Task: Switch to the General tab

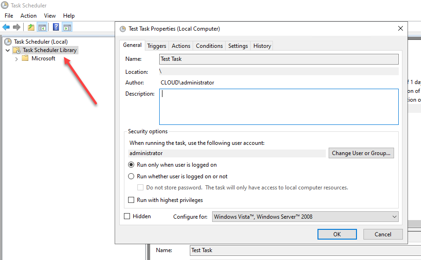Action: click(132, 45)
